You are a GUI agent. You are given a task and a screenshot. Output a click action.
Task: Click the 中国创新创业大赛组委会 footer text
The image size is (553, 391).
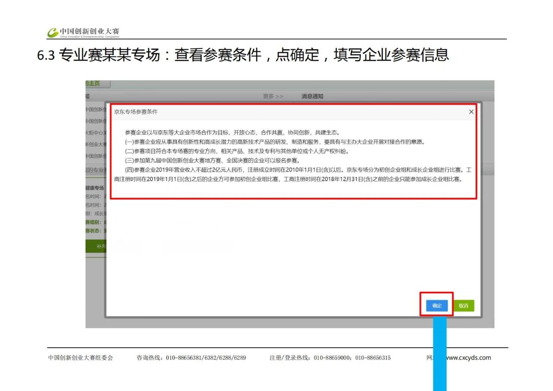click(x=80, y=358)
